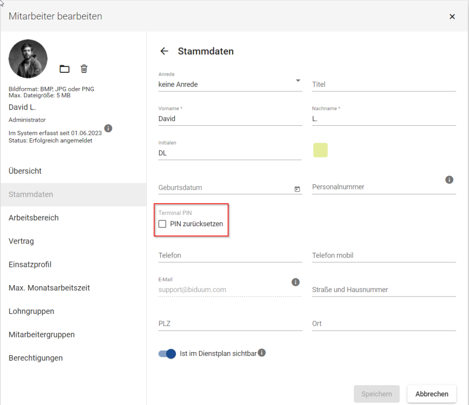Click into the Ort field
Screen dimensions: 469x405
[x=384, y=323]
